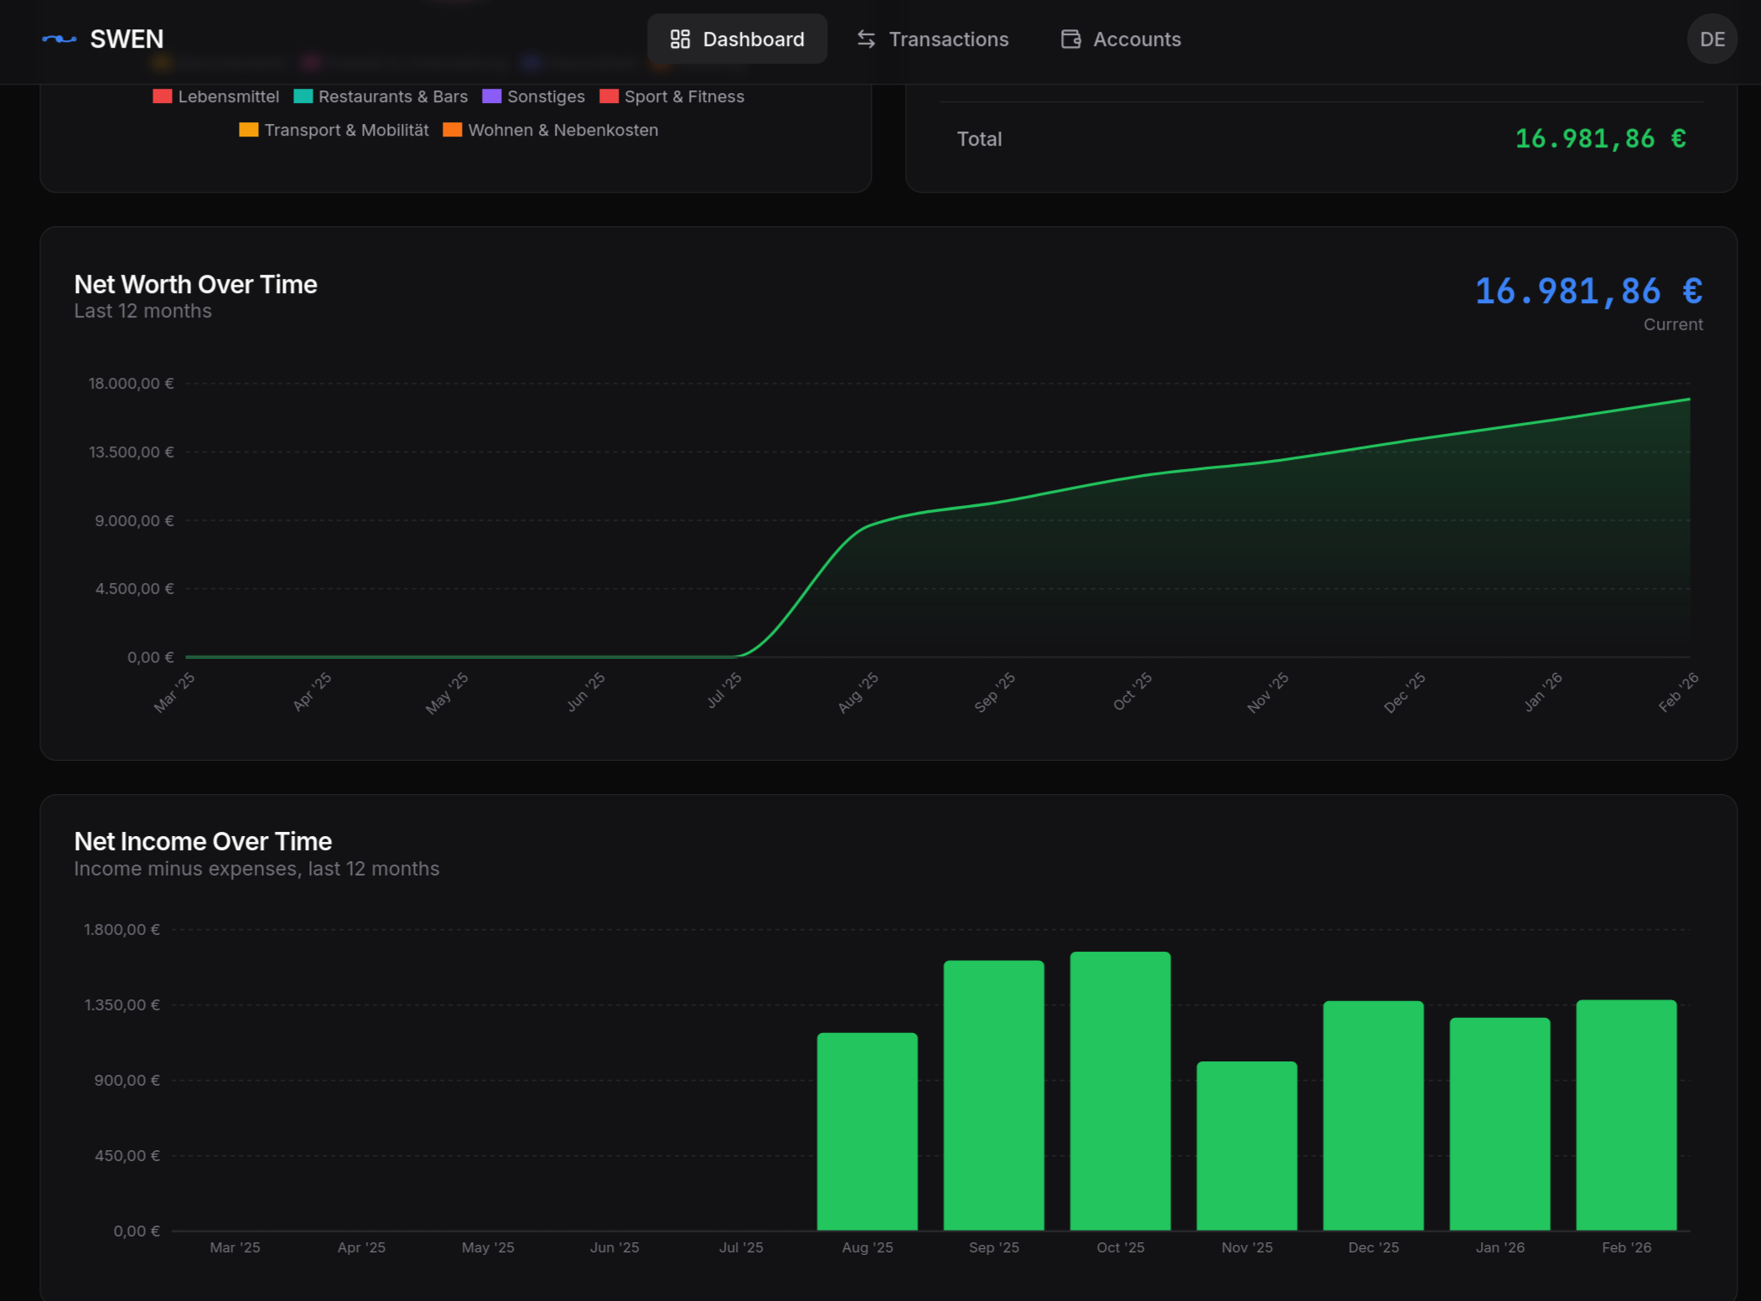This screenshot has height=1301, width=1761.
Task: Switch to the Accounts tab
Action: tap(1120, 39)
